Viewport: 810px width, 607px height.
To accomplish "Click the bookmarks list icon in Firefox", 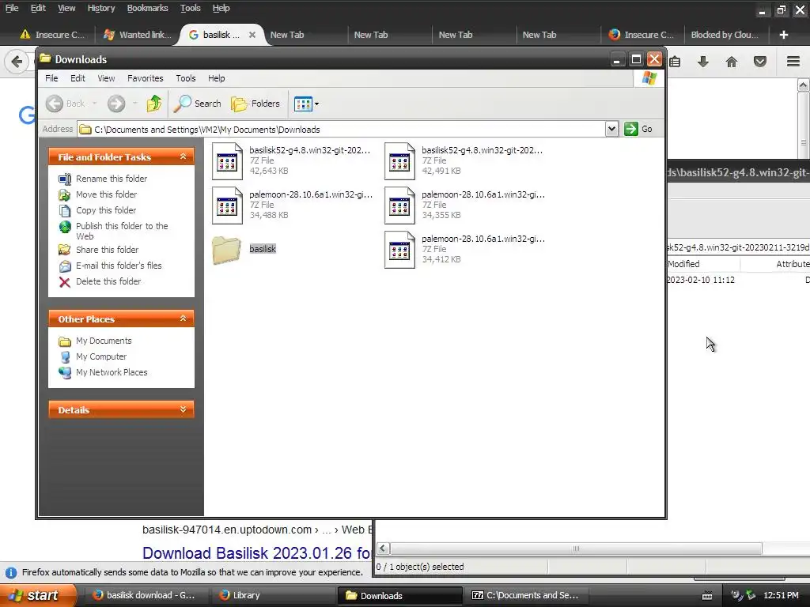I will [x=675, y=62].
